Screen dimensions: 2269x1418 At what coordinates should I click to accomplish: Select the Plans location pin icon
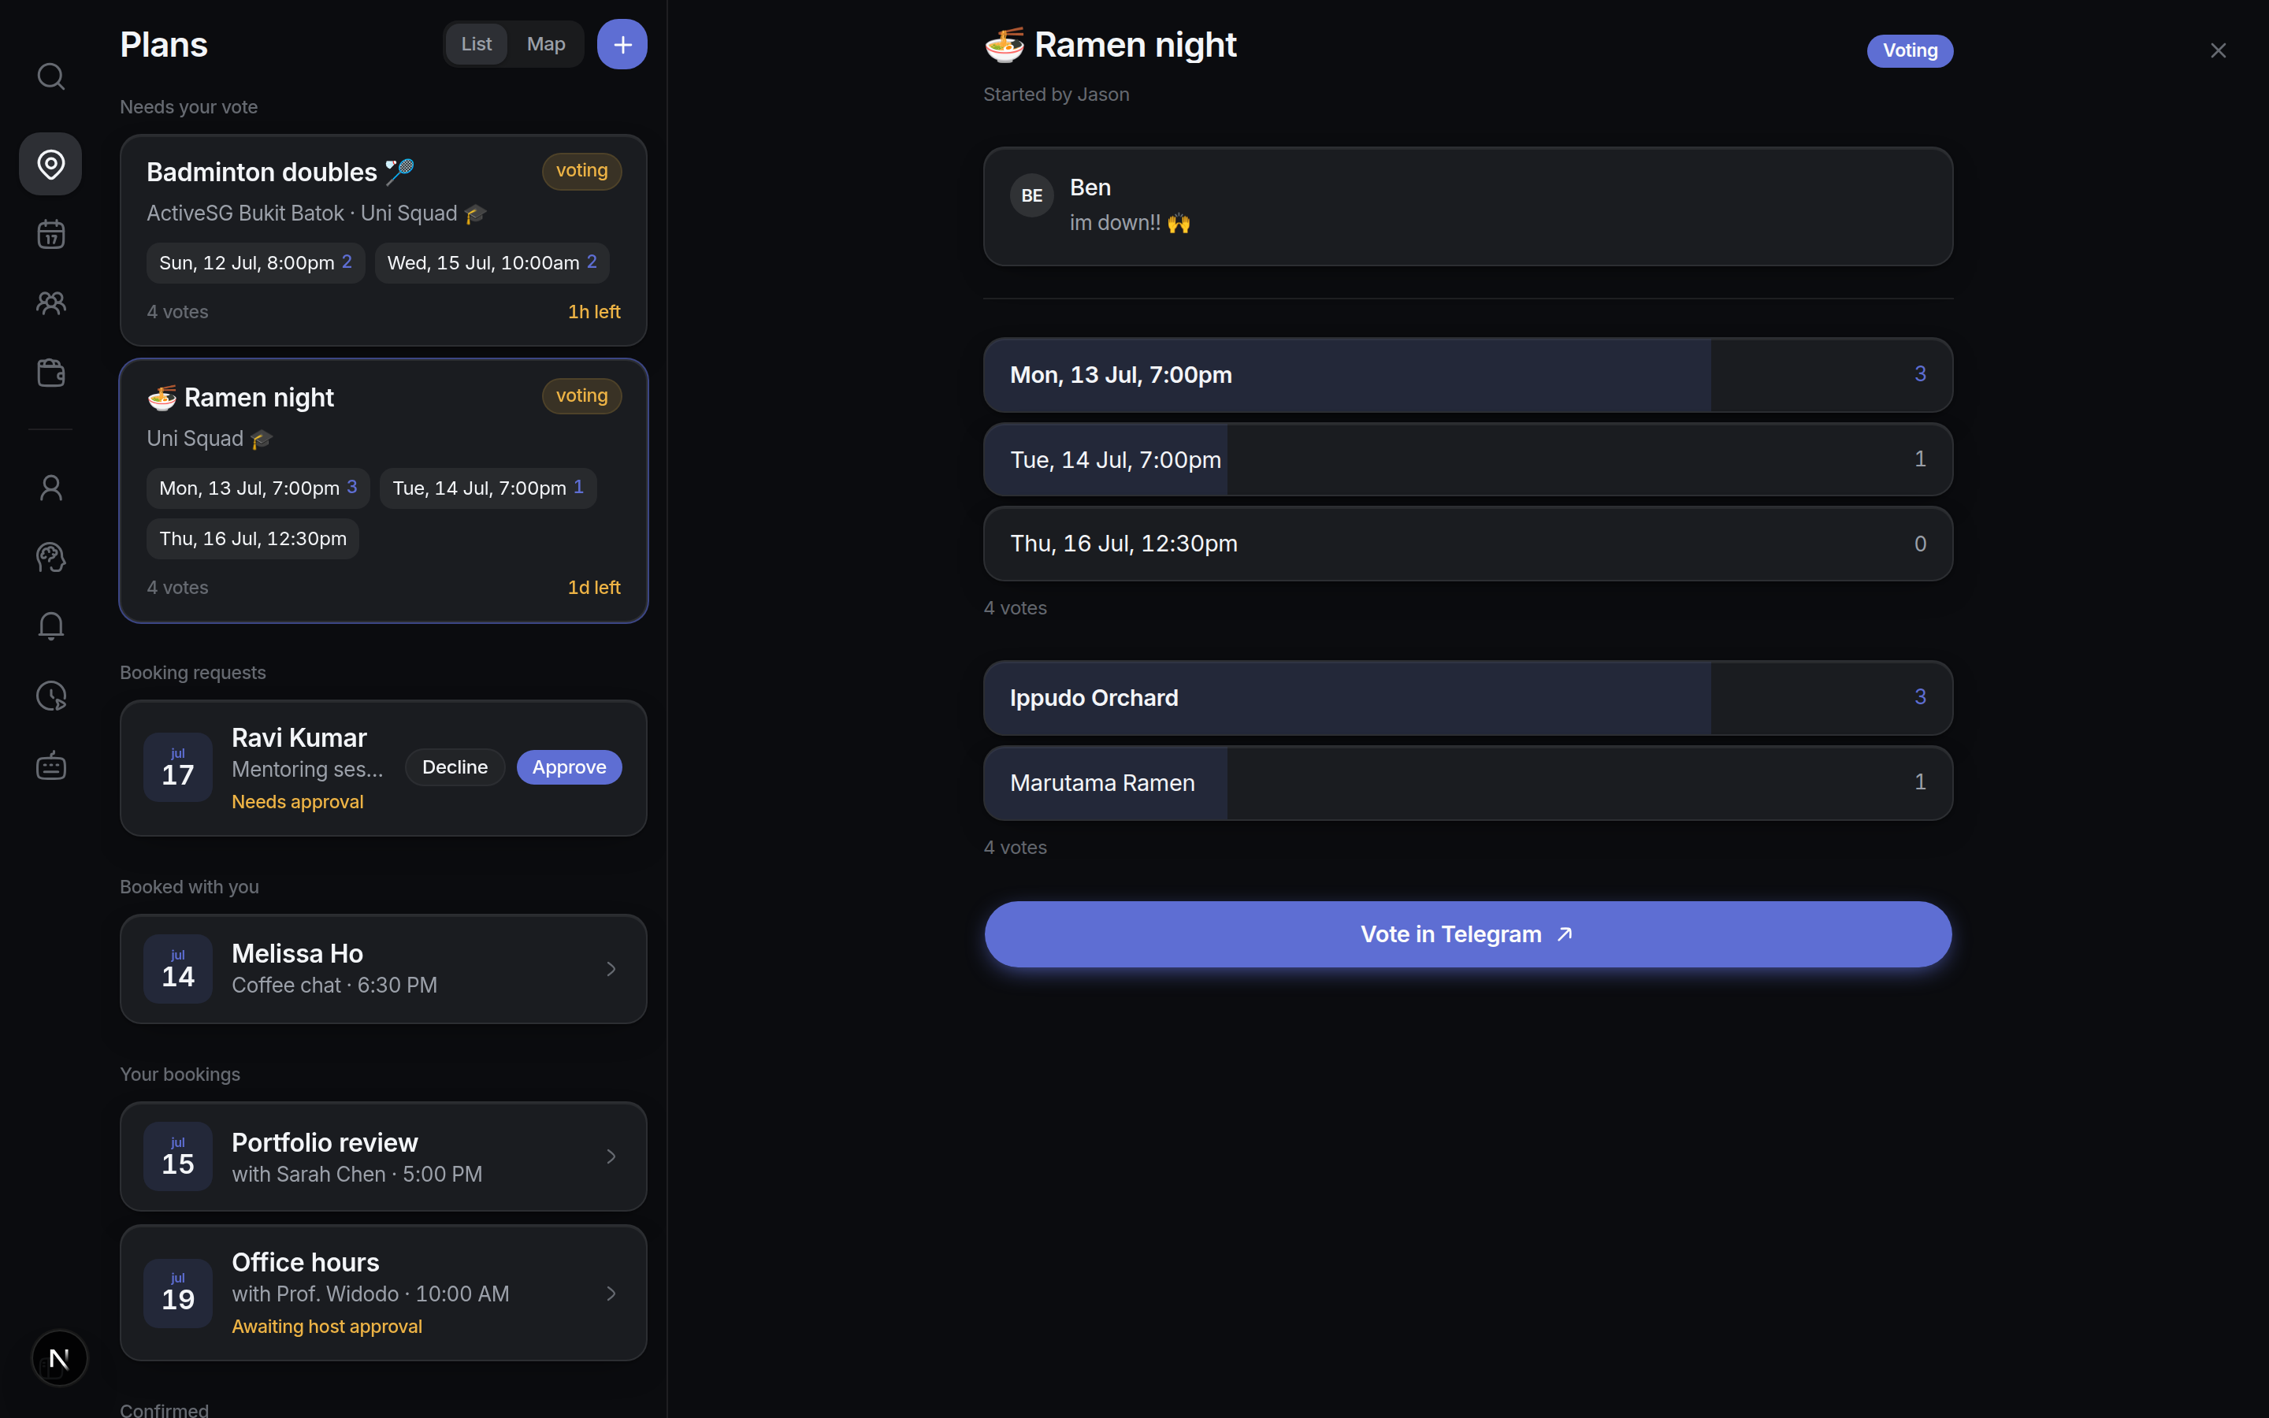(50, 164)
